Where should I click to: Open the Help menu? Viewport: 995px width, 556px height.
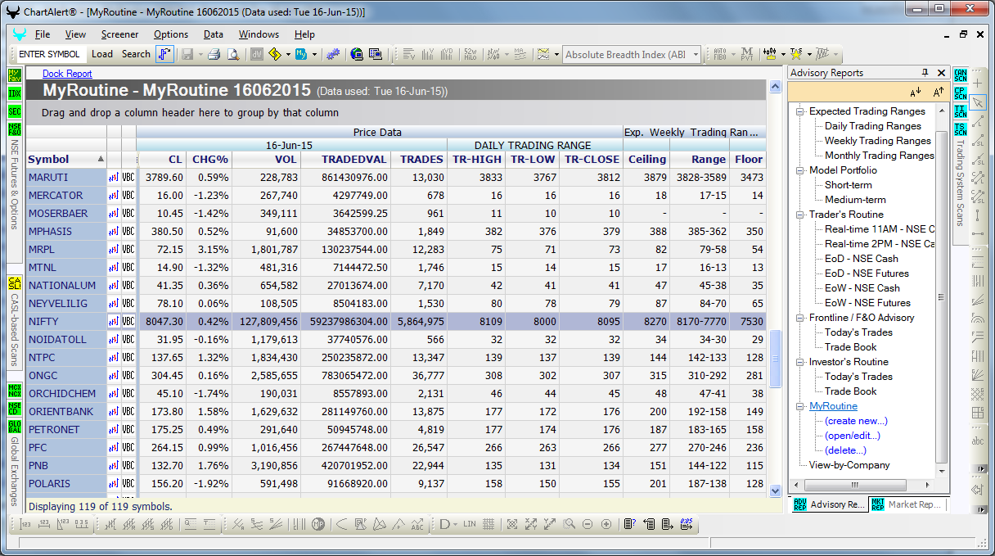[x=304, y=34]
